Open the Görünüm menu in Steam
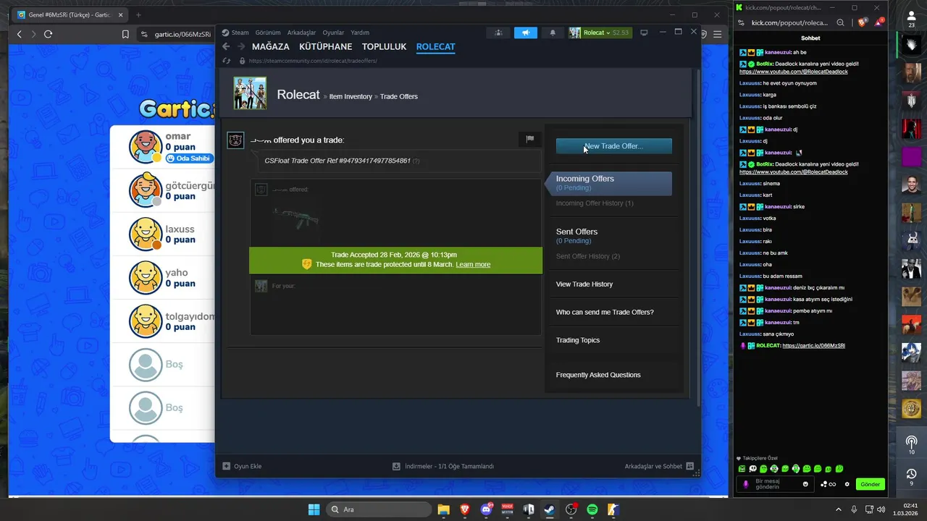 pyautogui.click(x=268, y=33)
